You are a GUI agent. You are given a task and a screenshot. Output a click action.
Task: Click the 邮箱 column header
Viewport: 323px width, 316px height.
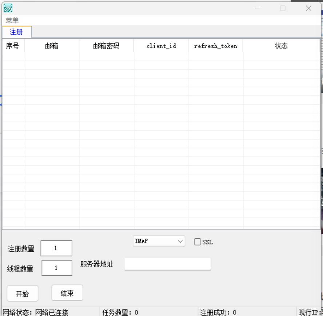[x=52, y=46]
